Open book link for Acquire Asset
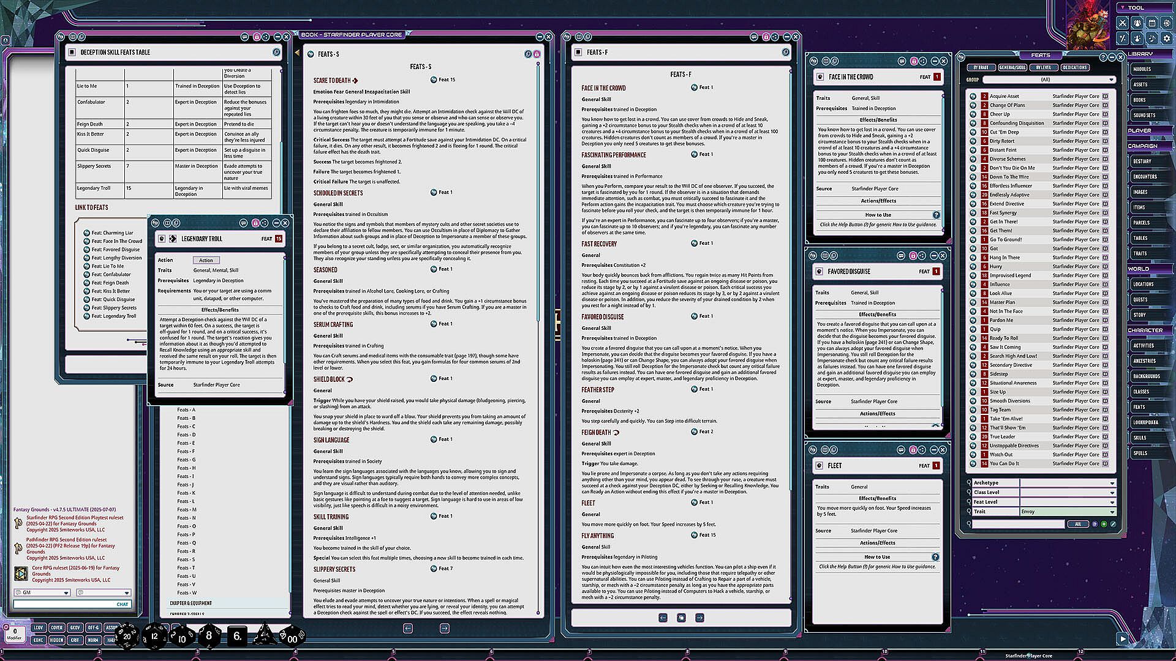The height and width of the screenshot is (661, 1176). 1106,96
